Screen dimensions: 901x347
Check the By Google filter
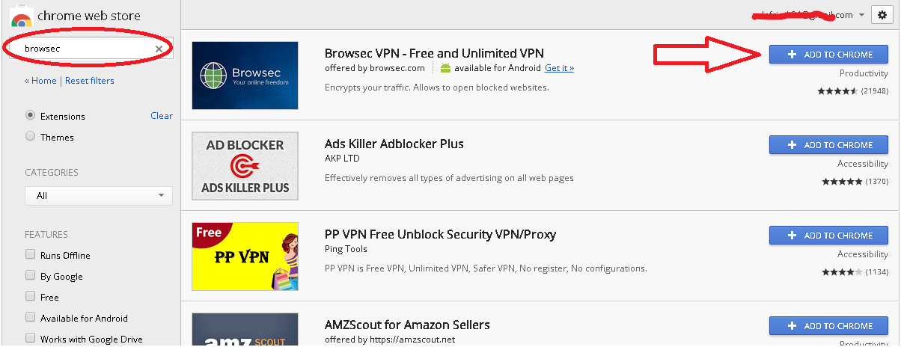pyautogui.click(x=31, y=276)
